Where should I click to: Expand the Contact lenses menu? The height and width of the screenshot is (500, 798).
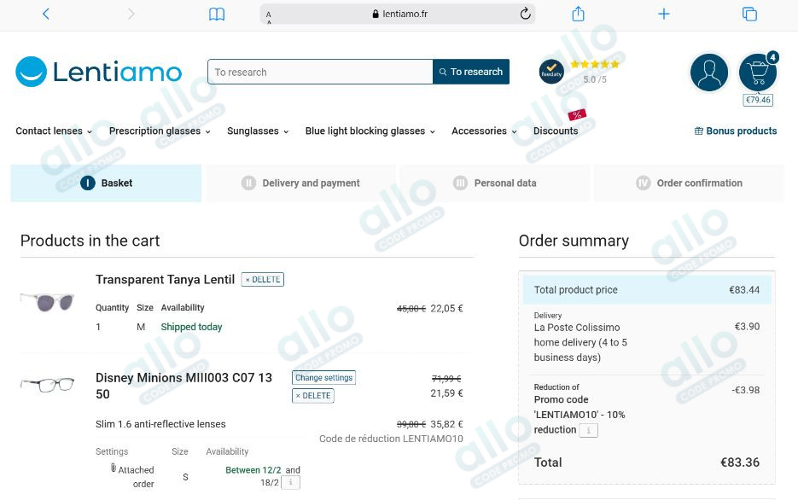click(53, 131)
